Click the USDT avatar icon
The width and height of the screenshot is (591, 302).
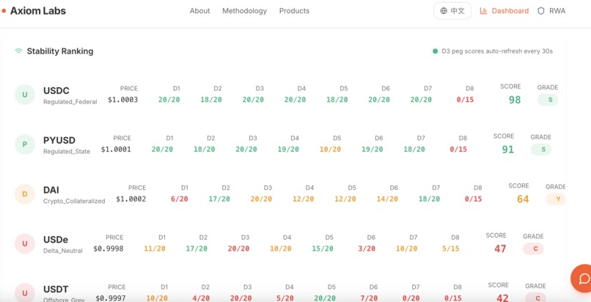pyautogui.click(x=25, y=293)
